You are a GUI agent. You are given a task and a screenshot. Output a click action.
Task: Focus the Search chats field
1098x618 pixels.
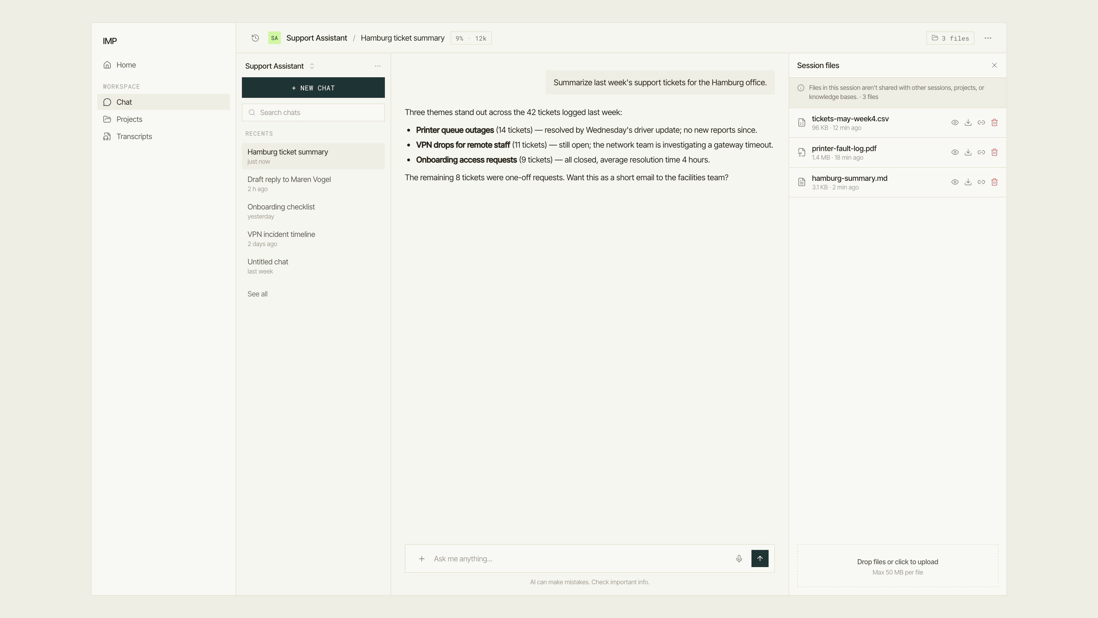(x=313, y=113)
